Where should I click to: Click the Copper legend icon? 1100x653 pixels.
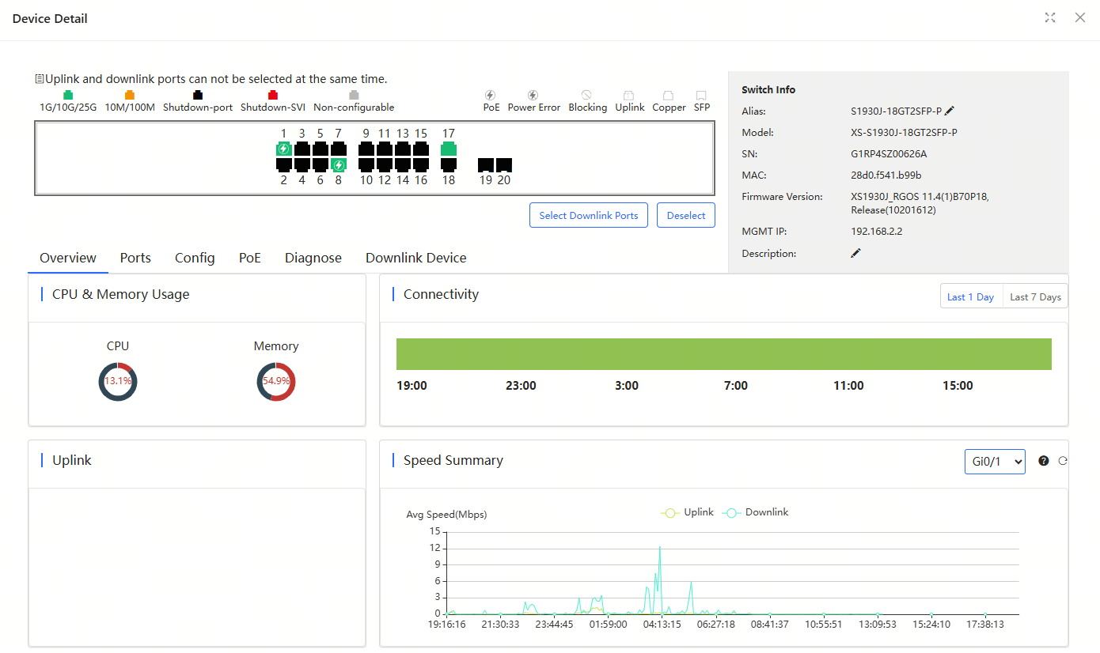669,95
